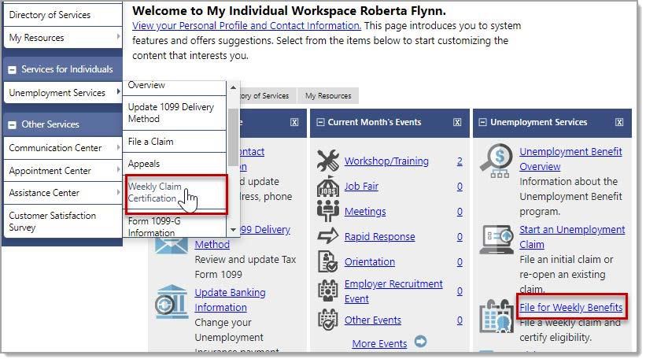
Task: Click the submenu scrollbar down arrow
Action: coord(233,230)
